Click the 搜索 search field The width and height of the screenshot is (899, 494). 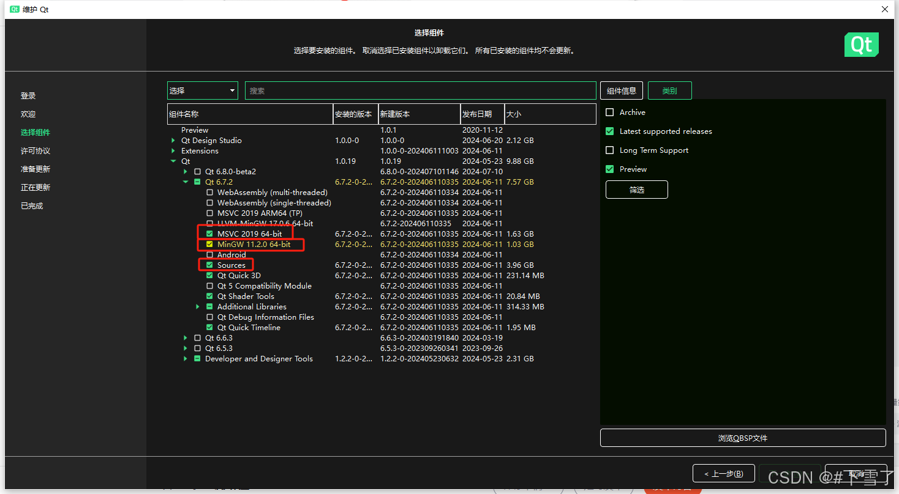click(421, 90)
